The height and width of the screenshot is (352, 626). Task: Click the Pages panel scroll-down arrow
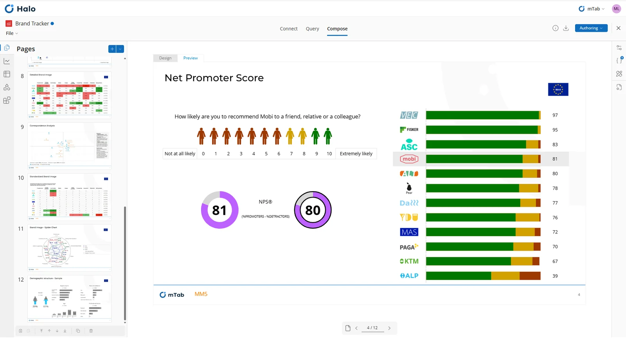(x=125, y=323)
